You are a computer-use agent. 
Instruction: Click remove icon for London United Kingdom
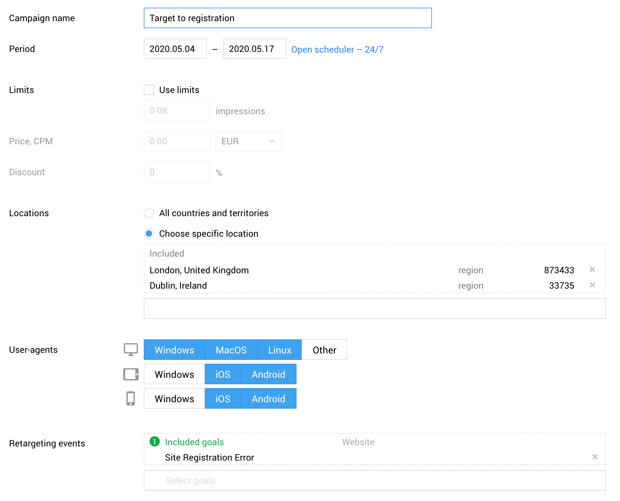pyautogui.click(x=592, y=269)
